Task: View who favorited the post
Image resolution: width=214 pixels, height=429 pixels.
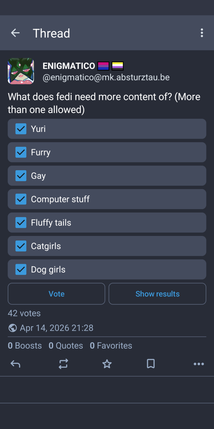Action: tap(111, 346)
